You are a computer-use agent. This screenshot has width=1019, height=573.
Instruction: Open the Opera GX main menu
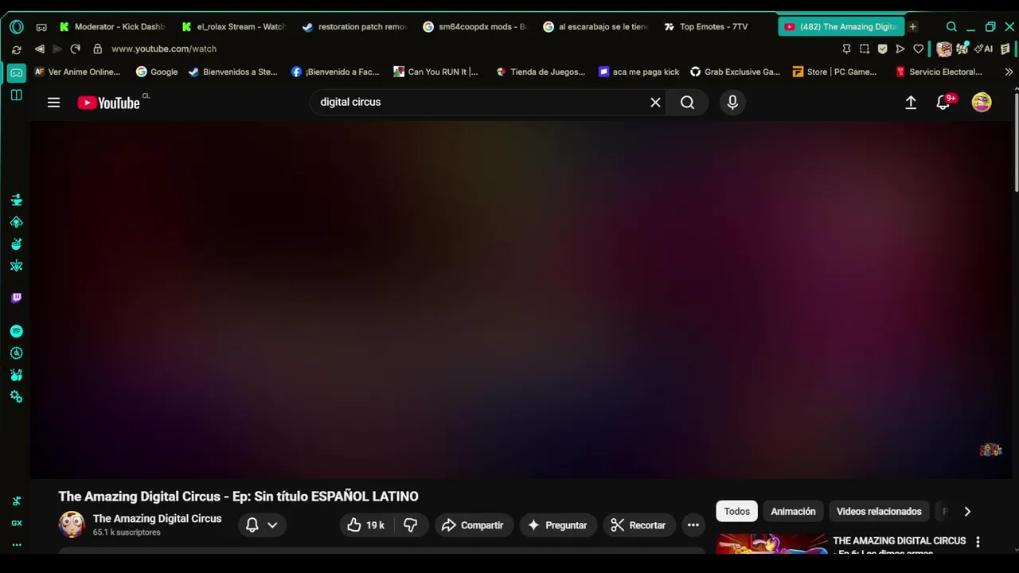(x=17, y=27)
